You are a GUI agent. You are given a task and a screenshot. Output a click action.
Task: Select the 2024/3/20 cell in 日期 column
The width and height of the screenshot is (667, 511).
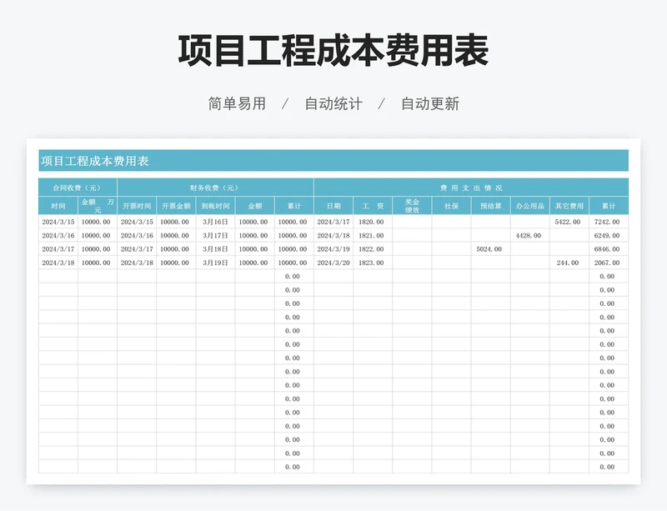click(x=333, y=263)
